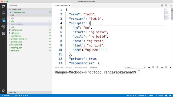
Task: Open the Explorer view in activity bar
Action: coord(3,6)
